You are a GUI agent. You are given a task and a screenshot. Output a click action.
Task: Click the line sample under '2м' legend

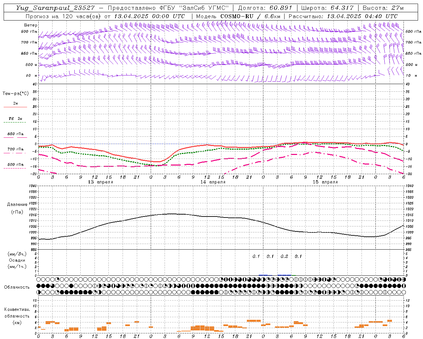click(15, 107)
